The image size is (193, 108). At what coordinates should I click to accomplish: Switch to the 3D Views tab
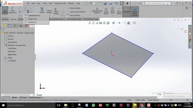(x=23, y=97)
